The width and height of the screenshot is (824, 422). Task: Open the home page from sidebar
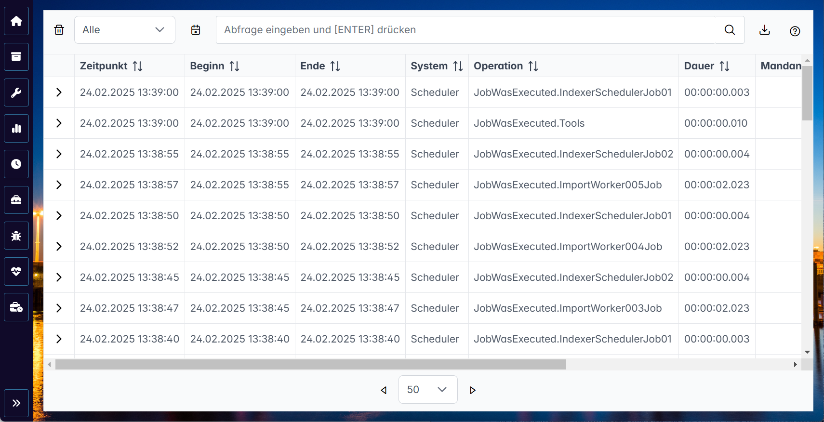click(x=16, y=21)
